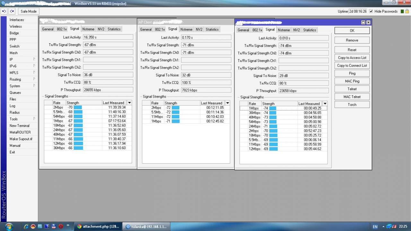Open the Log menu
Image resolution: width=411 pixels, height=231 pixels.
(12, 106)
